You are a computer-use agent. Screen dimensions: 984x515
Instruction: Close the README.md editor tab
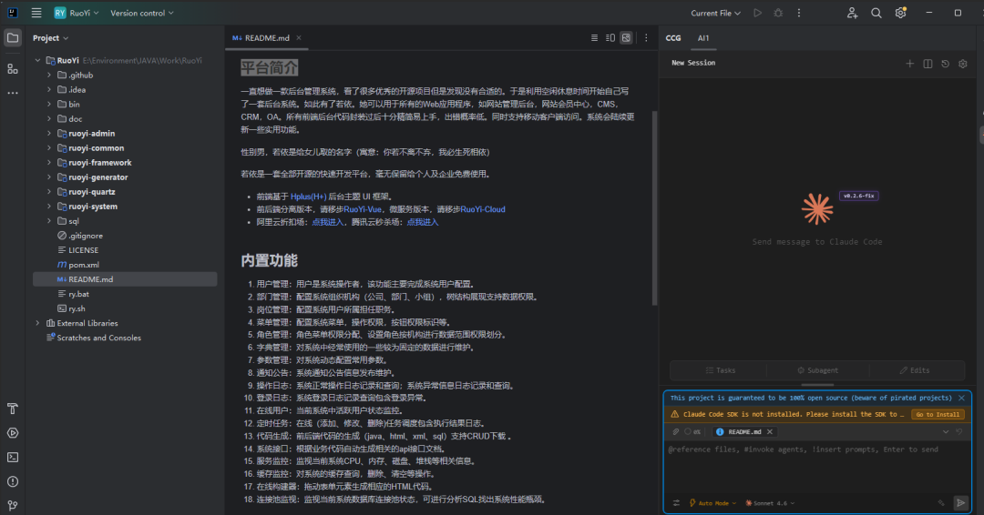tap(299, 37)
